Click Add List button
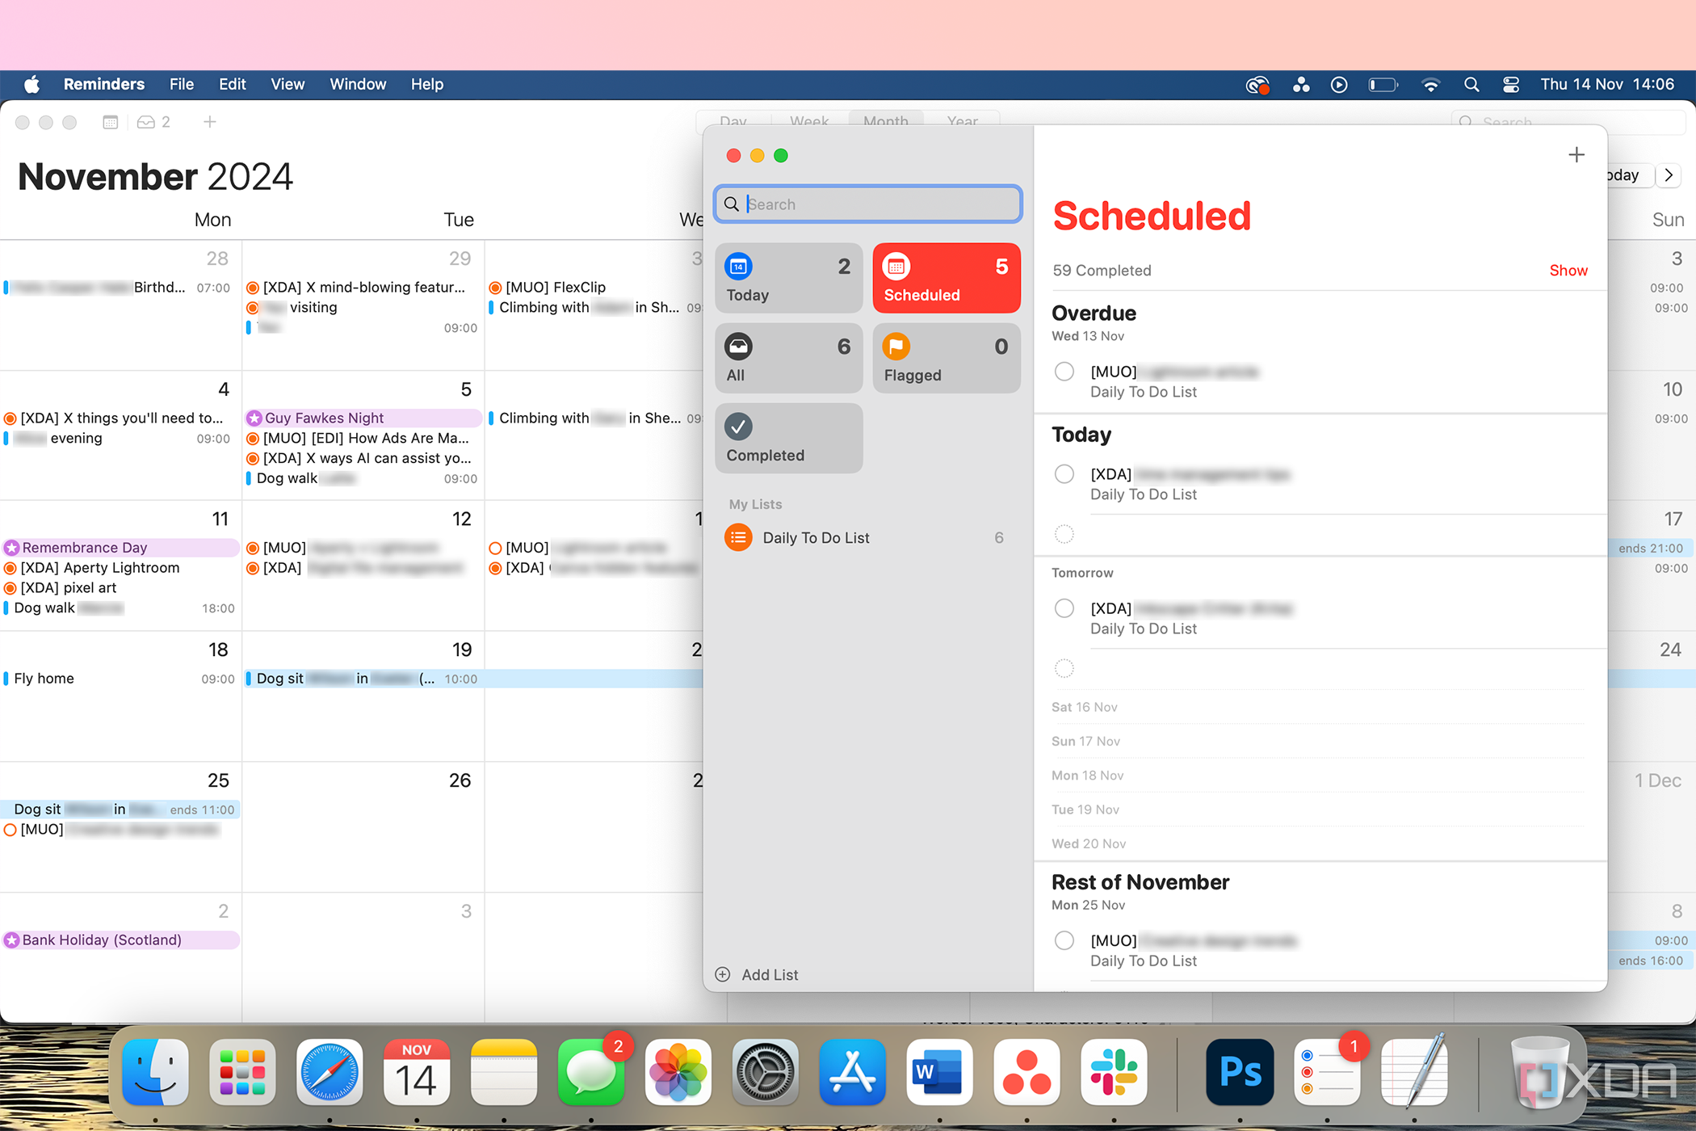 758,974
